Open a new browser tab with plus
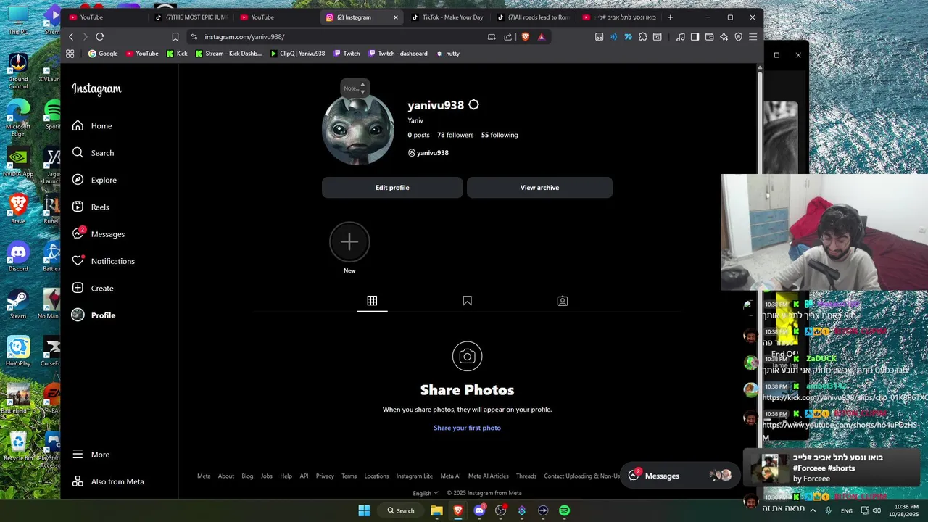Viewport: 928px width, 522px height. 670,17
